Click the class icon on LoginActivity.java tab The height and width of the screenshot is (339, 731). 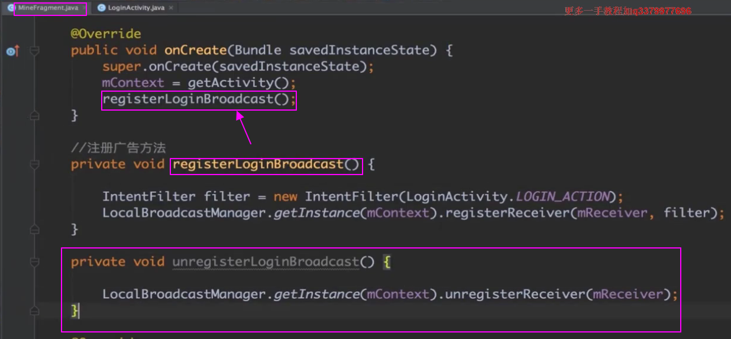(x=102, y=8)
